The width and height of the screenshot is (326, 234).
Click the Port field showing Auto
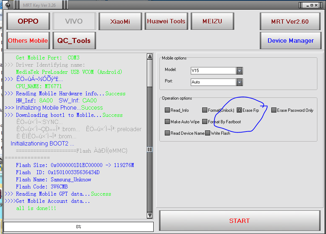[x=213, y=82]
